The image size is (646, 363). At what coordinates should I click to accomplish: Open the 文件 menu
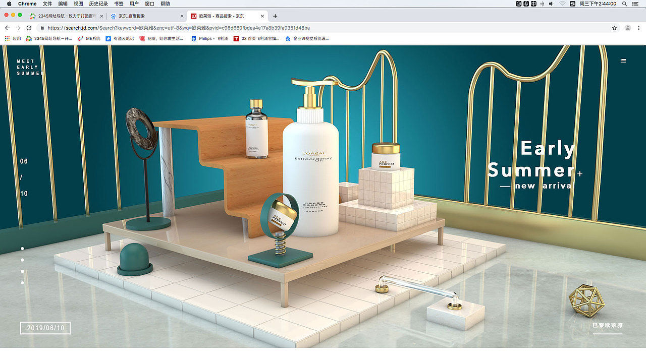[47, 4]
